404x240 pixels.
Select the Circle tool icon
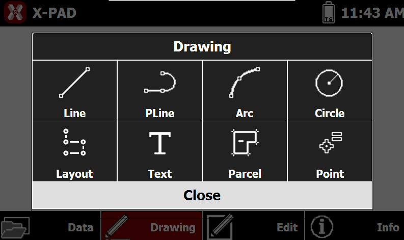(329, 83)
